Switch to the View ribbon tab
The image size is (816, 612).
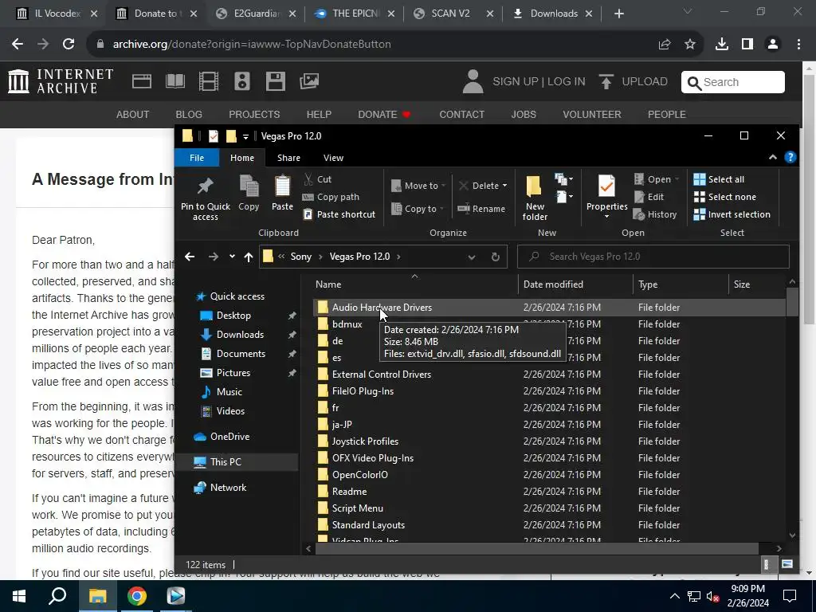point(333,158)
